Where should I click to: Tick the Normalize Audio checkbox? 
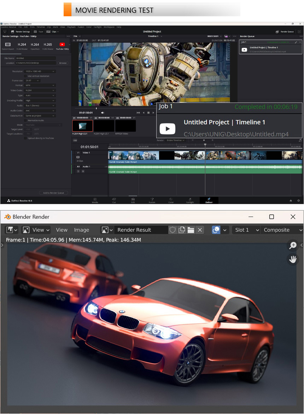[x=25, y=120]
